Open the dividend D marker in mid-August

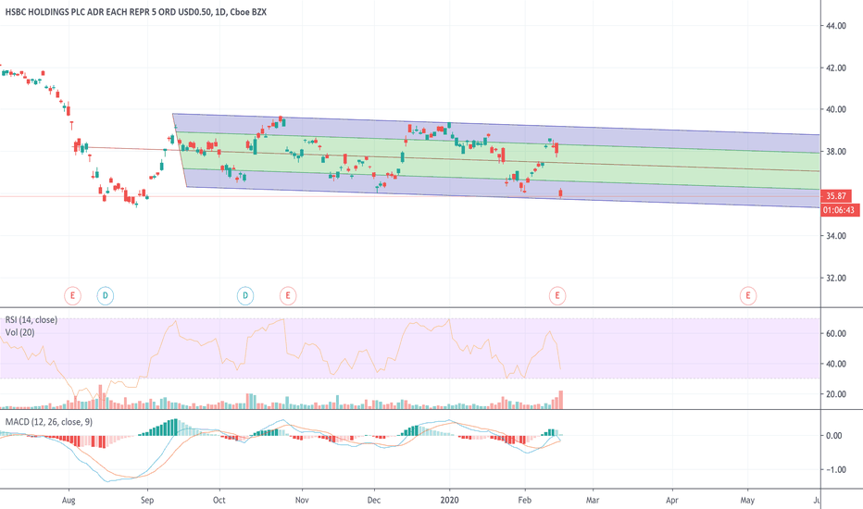[x=106, y=296]
